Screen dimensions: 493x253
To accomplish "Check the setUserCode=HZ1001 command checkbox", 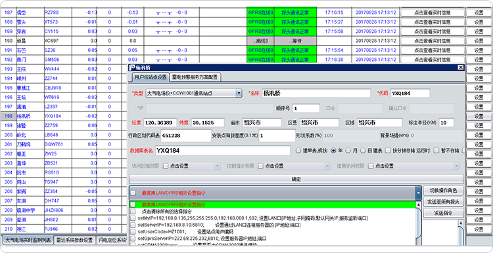I will pyautogui.click(x=133, y=231).
